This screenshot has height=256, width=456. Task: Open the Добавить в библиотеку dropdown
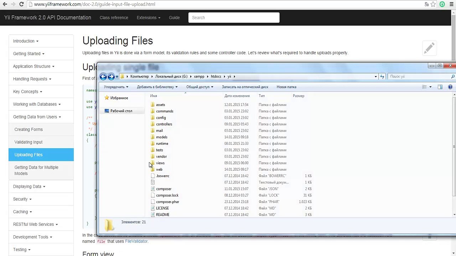click(157, 87)
